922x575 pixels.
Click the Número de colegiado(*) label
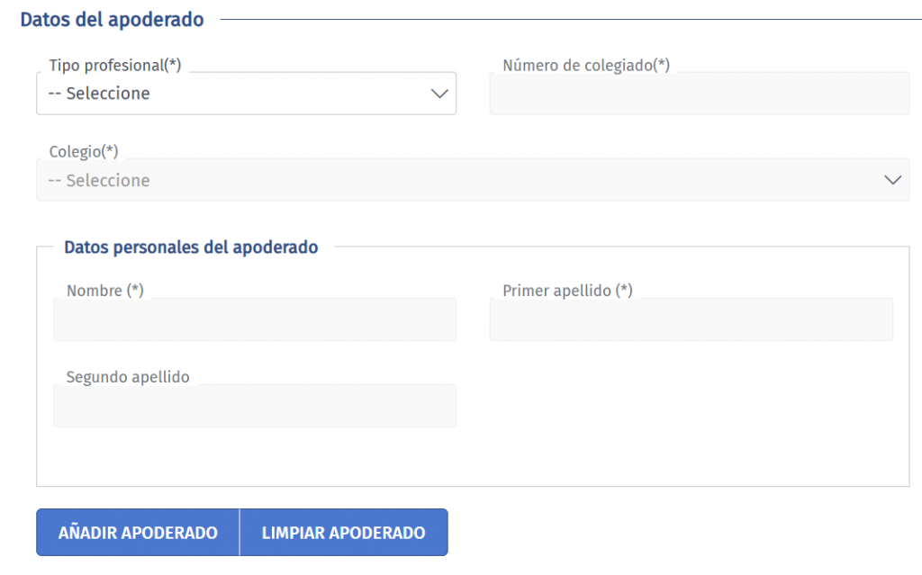586,65
